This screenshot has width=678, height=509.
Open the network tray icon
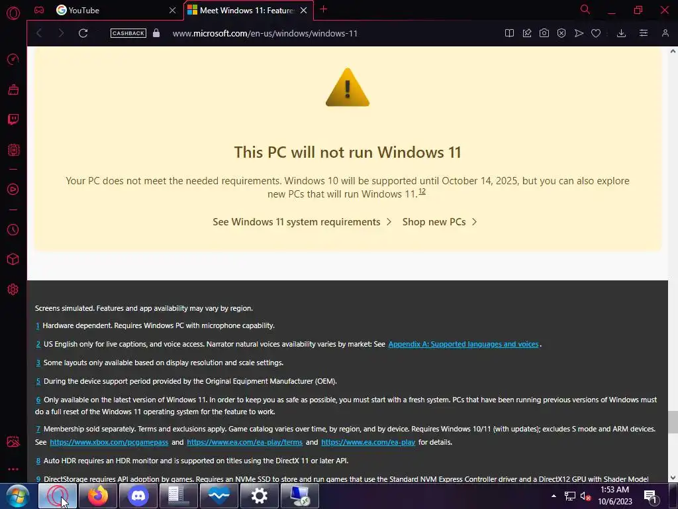tap(570, 496)
